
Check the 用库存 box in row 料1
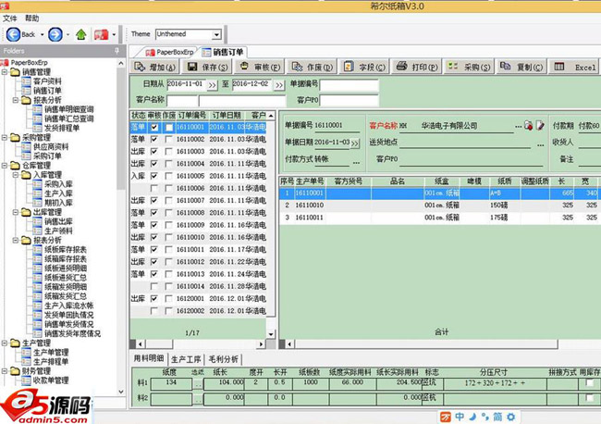tap(591, 382)
